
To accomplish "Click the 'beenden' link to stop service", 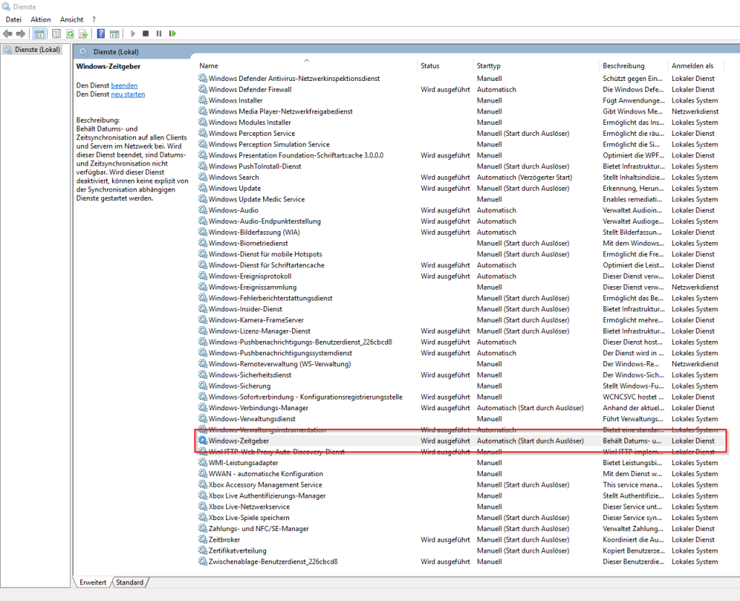I will coord(124,85).
